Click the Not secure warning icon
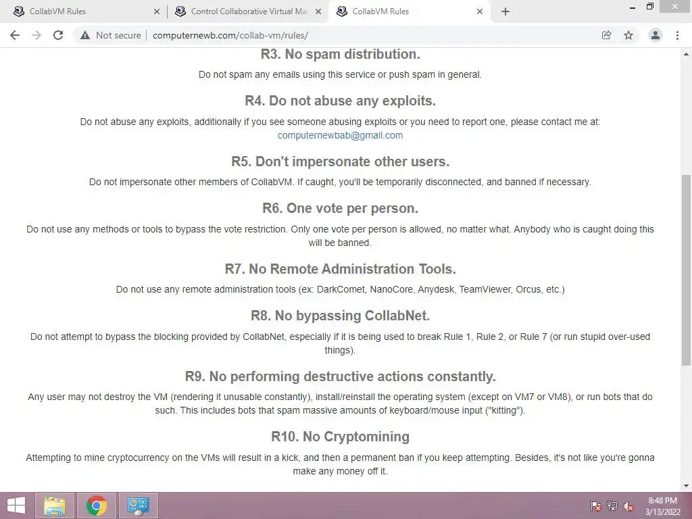 click(x=84, y=35)
